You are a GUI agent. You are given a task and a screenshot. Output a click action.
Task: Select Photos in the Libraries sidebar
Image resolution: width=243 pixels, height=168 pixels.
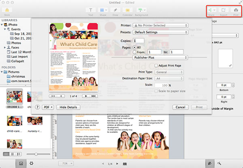coord(16,43)
